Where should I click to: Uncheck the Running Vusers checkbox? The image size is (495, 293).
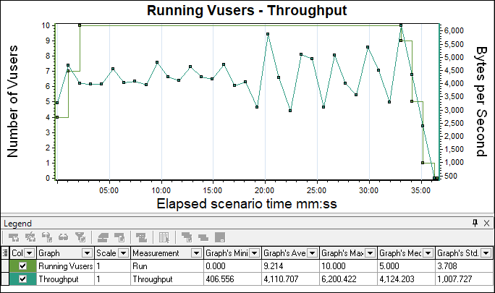pyautogui.click(x=22, y=266)
